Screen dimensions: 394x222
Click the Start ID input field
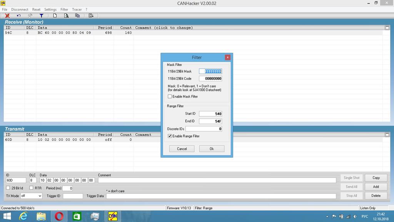pyautogui.click(x=210, y=114)
